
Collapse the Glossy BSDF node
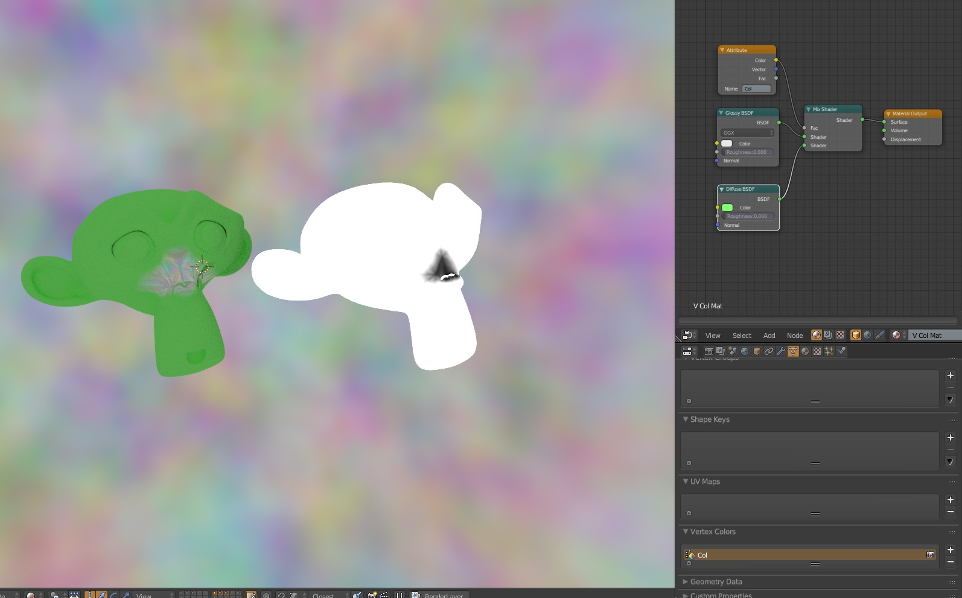pos(721,113)
